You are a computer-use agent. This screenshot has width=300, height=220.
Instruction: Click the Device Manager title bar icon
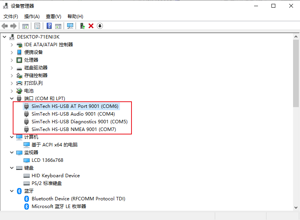[5, 6]
